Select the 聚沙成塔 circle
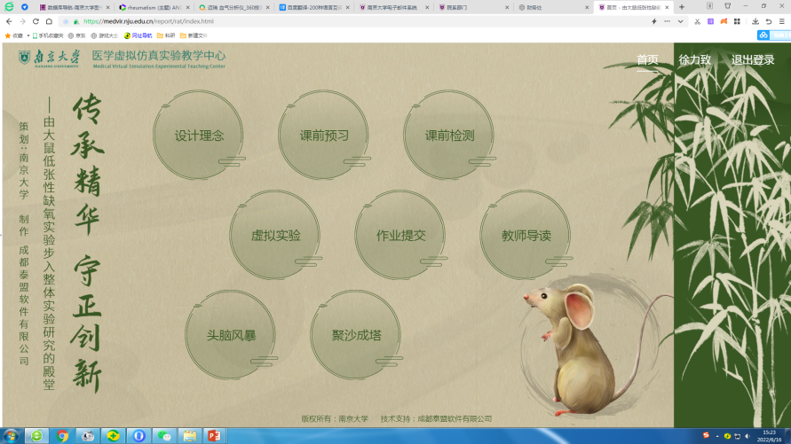 click(356, 336)
